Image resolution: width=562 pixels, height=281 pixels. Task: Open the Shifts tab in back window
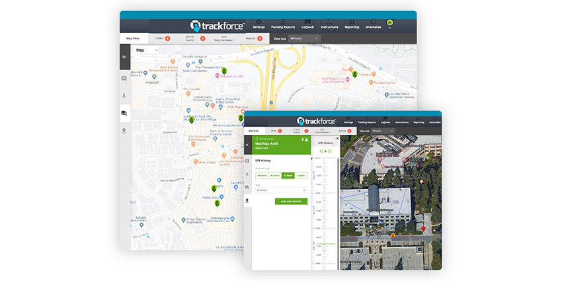(163, 38)
